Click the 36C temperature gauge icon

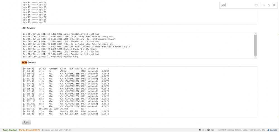click(x=200, y=130)
